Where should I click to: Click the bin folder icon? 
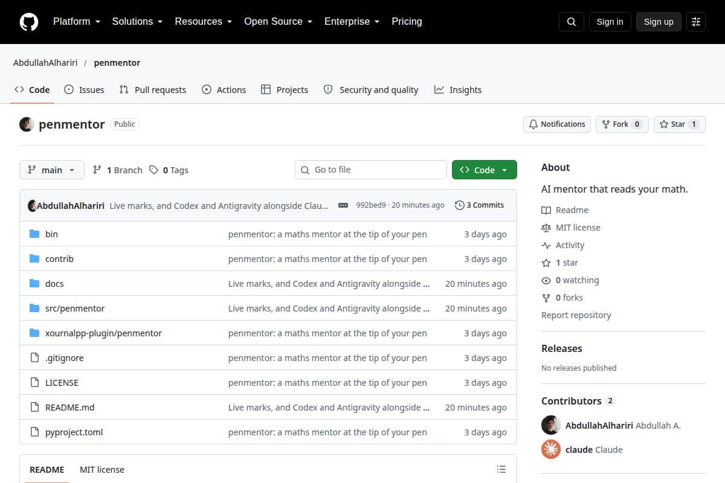pyautogui.click(x=34, y=234)
